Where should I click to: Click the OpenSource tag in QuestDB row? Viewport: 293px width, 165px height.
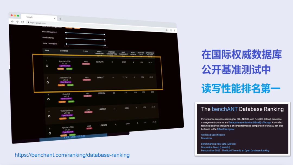point(66,99)
